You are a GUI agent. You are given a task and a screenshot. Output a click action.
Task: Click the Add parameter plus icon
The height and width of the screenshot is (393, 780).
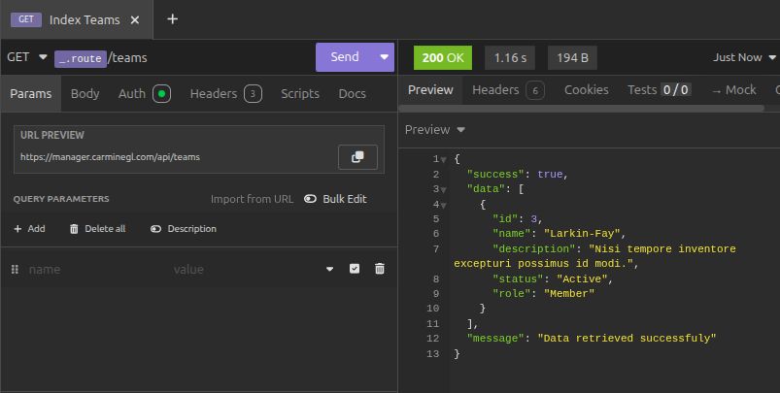[x=17, y=229]
